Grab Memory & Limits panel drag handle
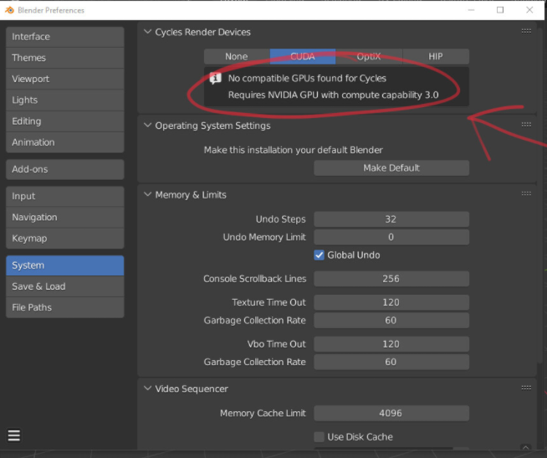This screenshot has height=458, width=547. pos(526,193)
